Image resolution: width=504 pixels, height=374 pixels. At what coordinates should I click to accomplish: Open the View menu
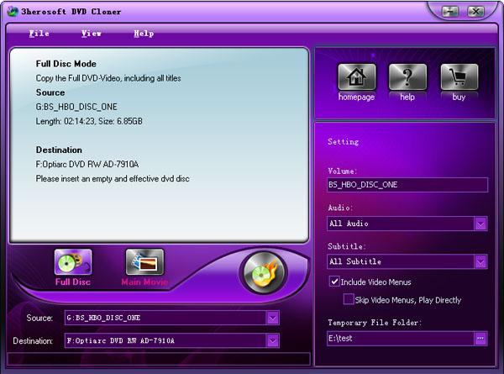tap(92, 34)
